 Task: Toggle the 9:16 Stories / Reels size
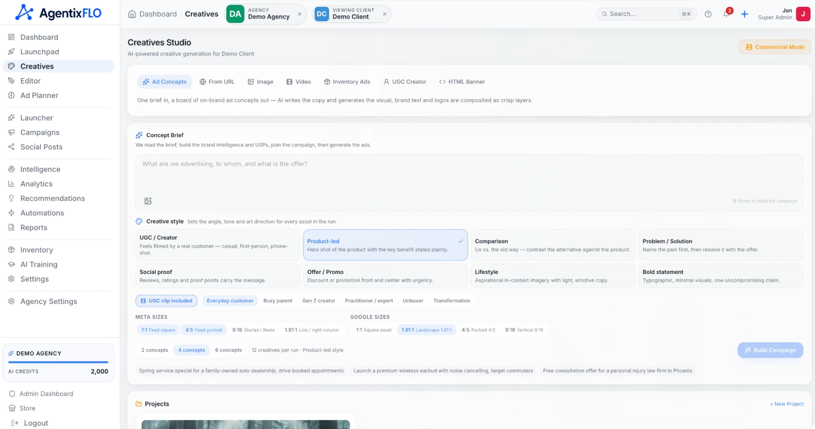253,330
